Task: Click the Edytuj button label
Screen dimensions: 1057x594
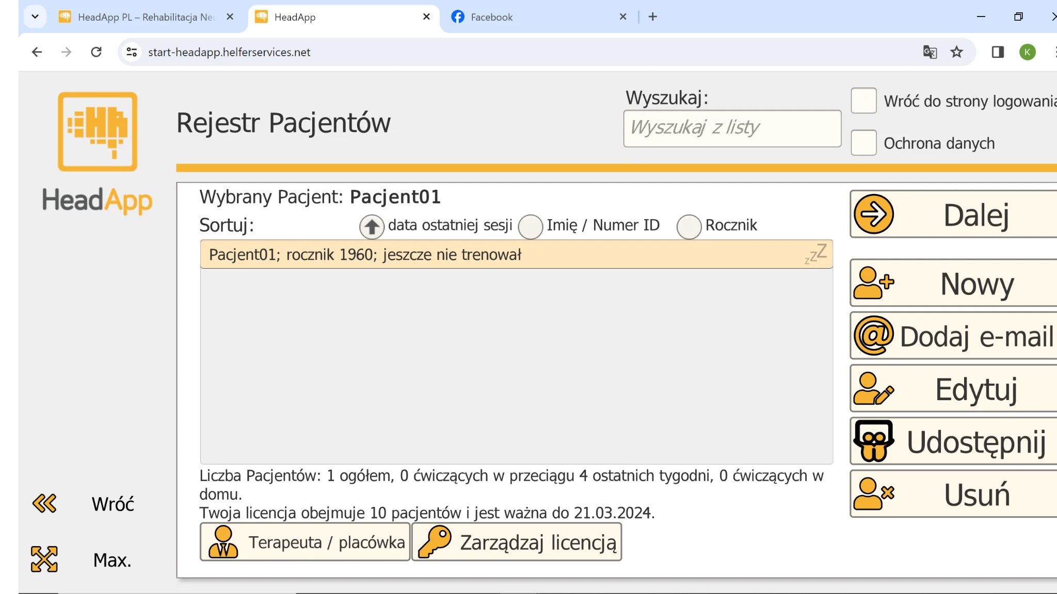Action: [x=976, y=390]
